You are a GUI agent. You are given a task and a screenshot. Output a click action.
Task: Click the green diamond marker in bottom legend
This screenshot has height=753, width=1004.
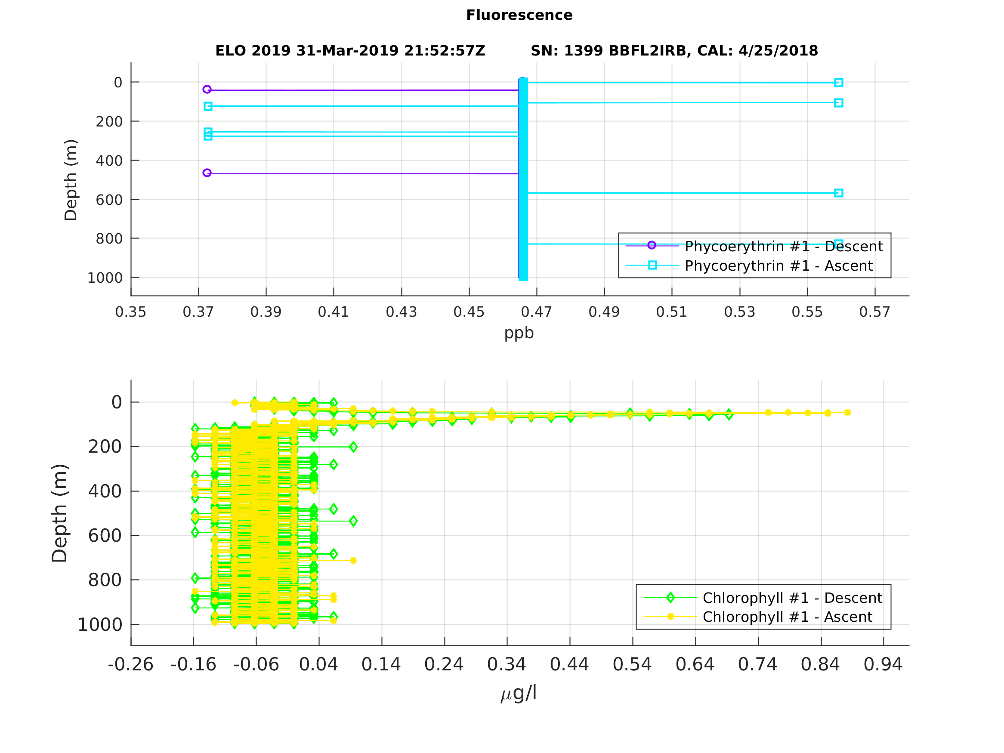(670, 598)
